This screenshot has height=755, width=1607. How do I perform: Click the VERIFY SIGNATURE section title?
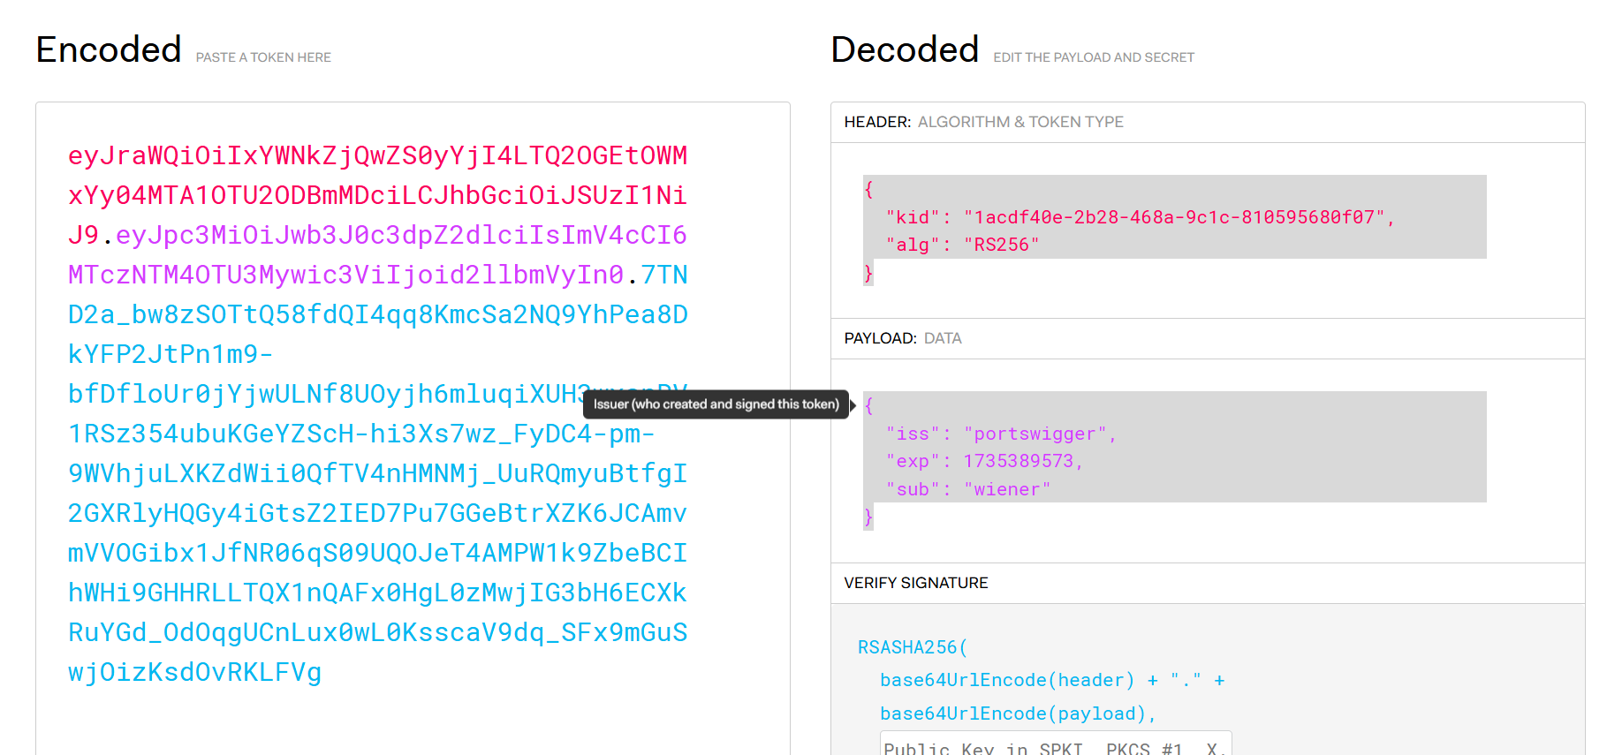(915, 583)
